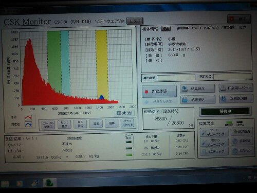Image resolution: width=257 pixels, height=193 pixels.
Task: Click the software version 1.5.5 button
Action: [135, 21]
